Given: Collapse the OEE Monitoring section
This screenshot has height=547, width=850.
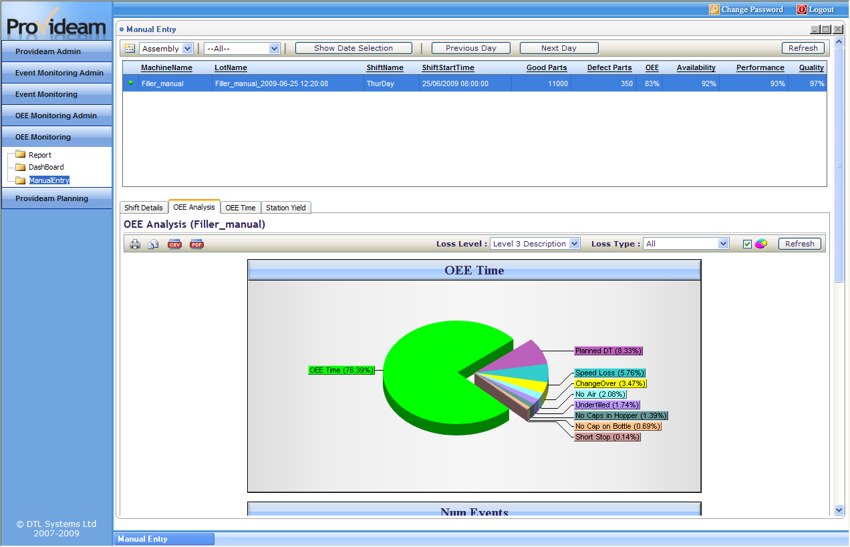Looking at the screenshot, I should pyautogui.click(x=57, y=137).
